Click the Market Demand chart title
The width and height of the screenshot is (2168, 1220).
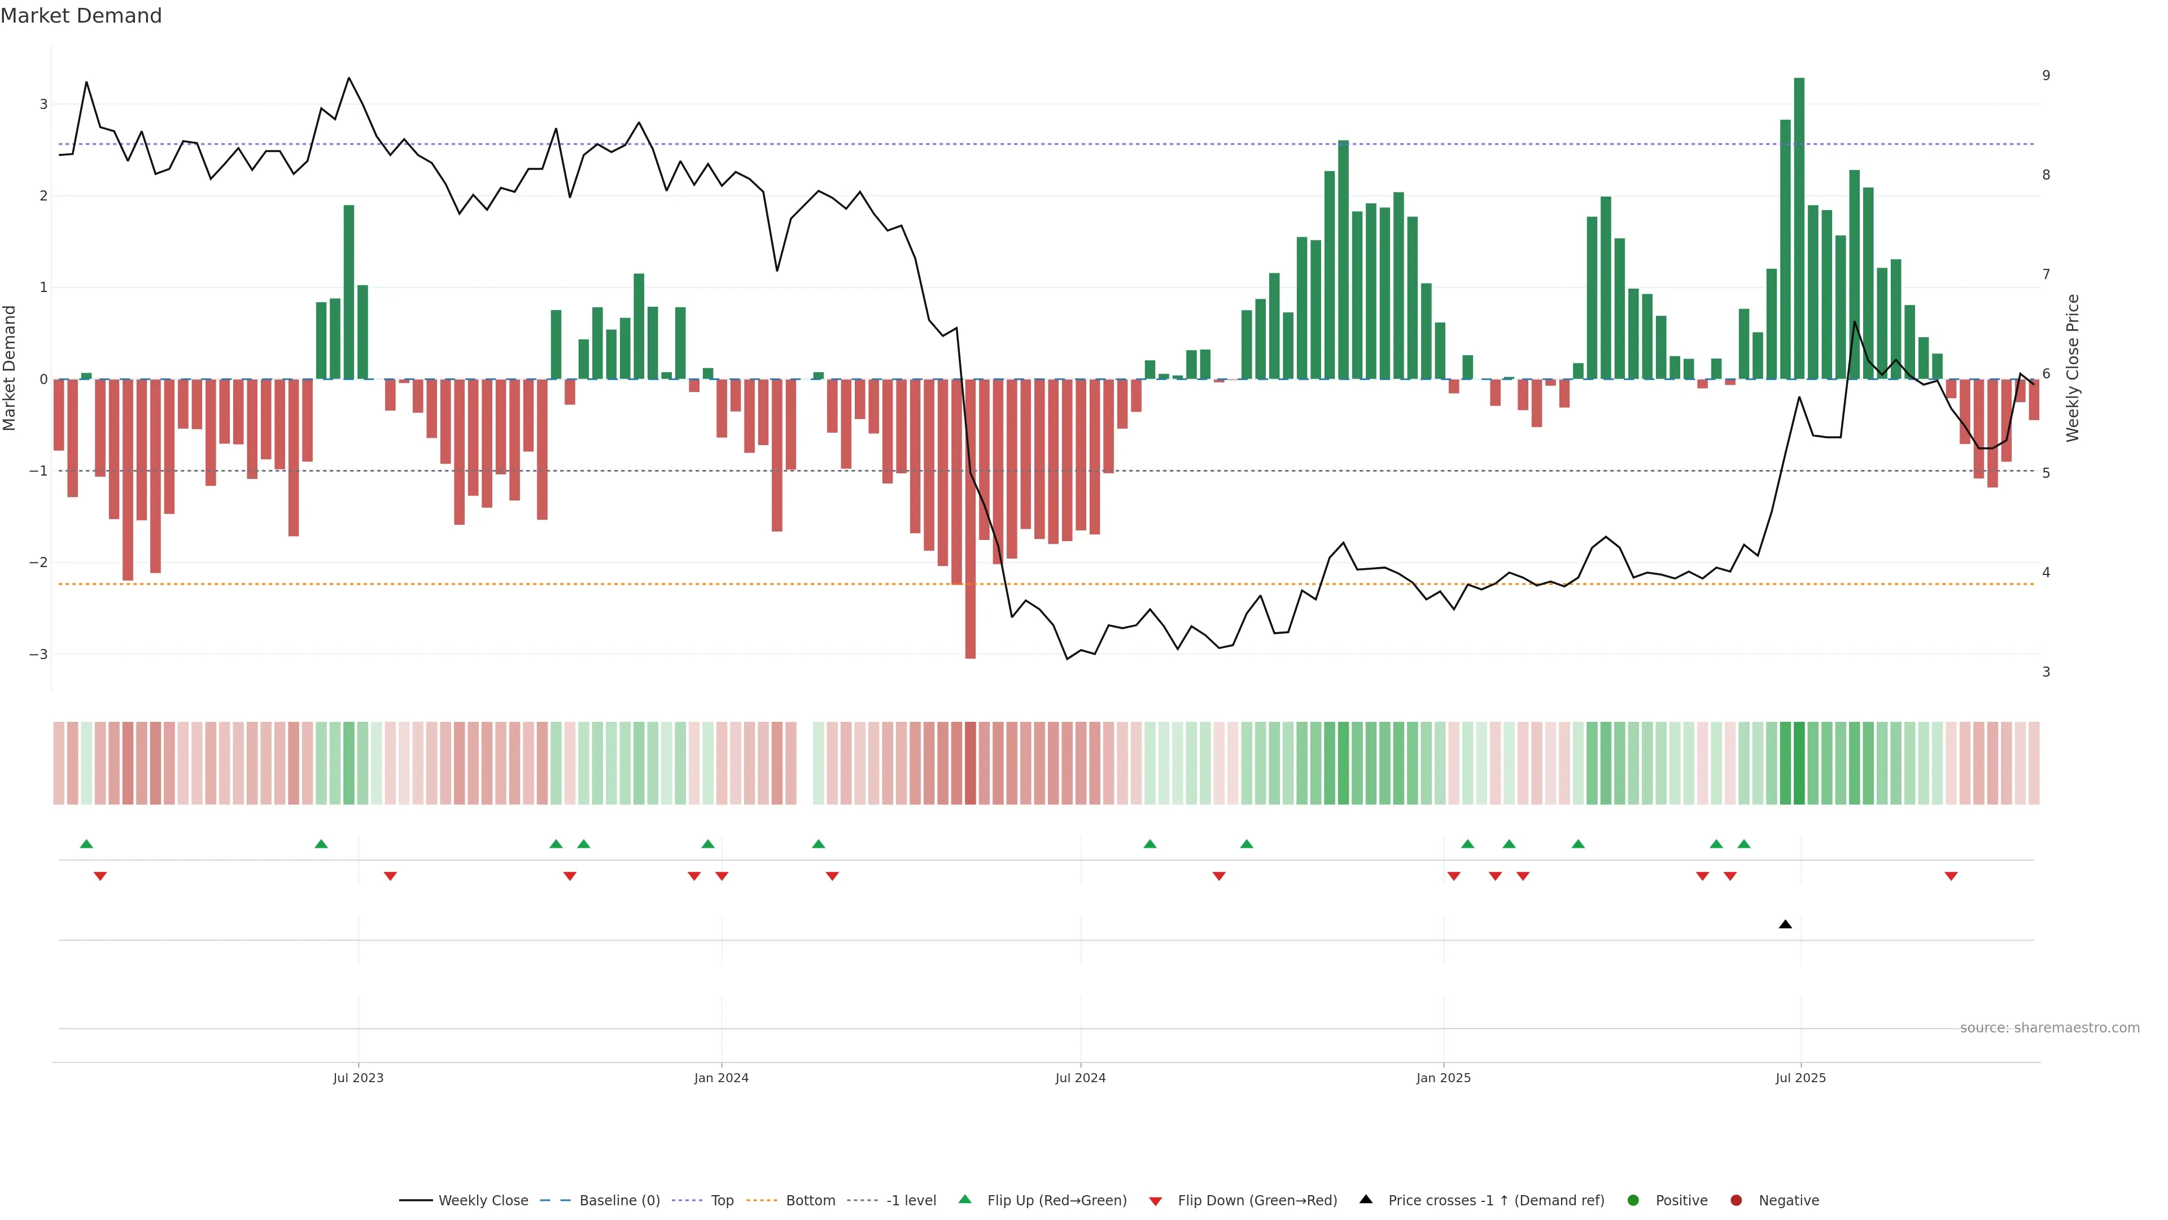81,16
